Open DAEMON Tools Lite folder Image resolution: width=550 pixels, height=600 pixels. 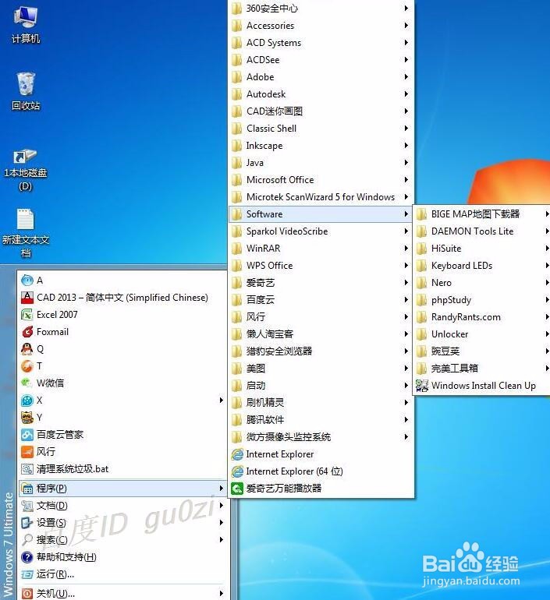[x=482, y=231]
